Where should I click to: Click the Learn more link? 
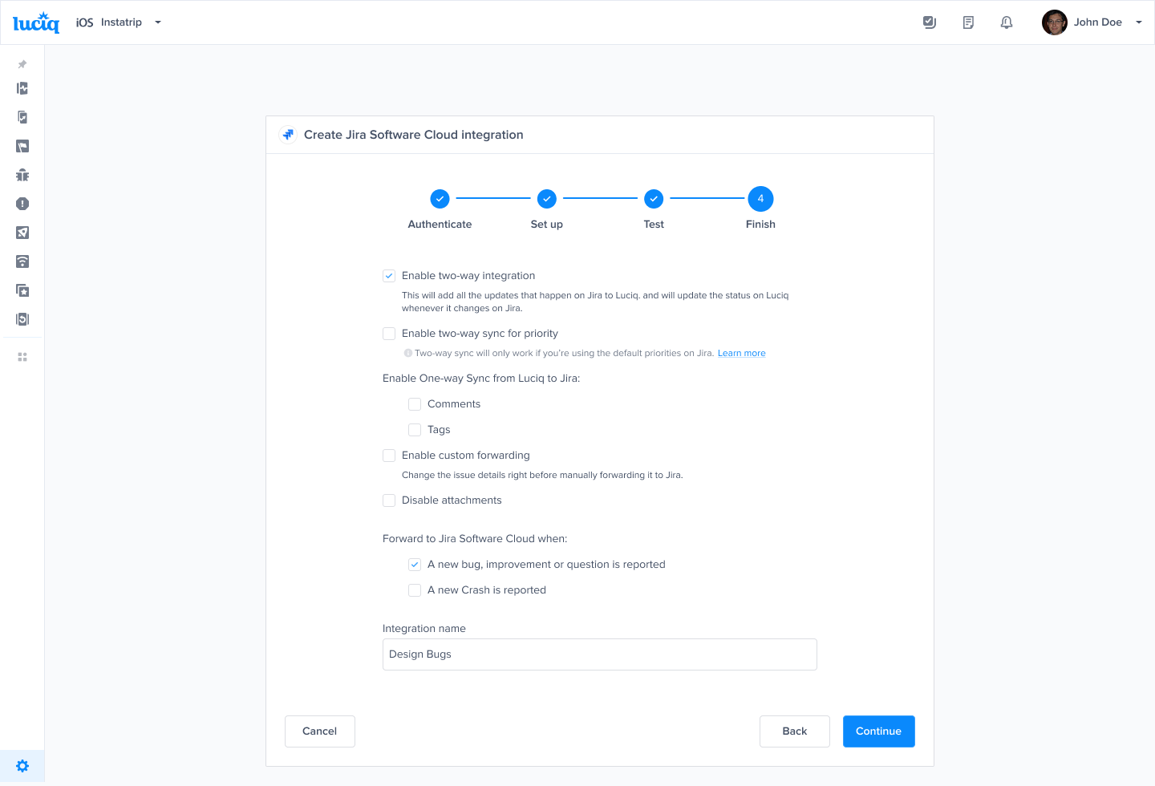click(x=741, y=353)
